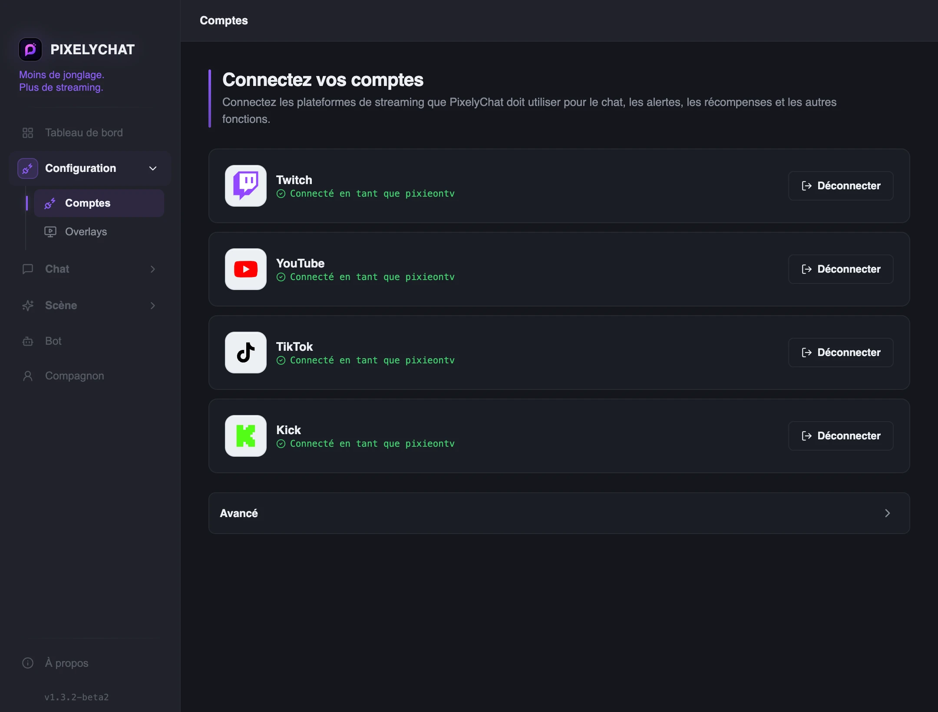The height and width of the screenshot is (712, 938).
Task: Disconnect the Twitch account
Action: click(x=841, y=186)
